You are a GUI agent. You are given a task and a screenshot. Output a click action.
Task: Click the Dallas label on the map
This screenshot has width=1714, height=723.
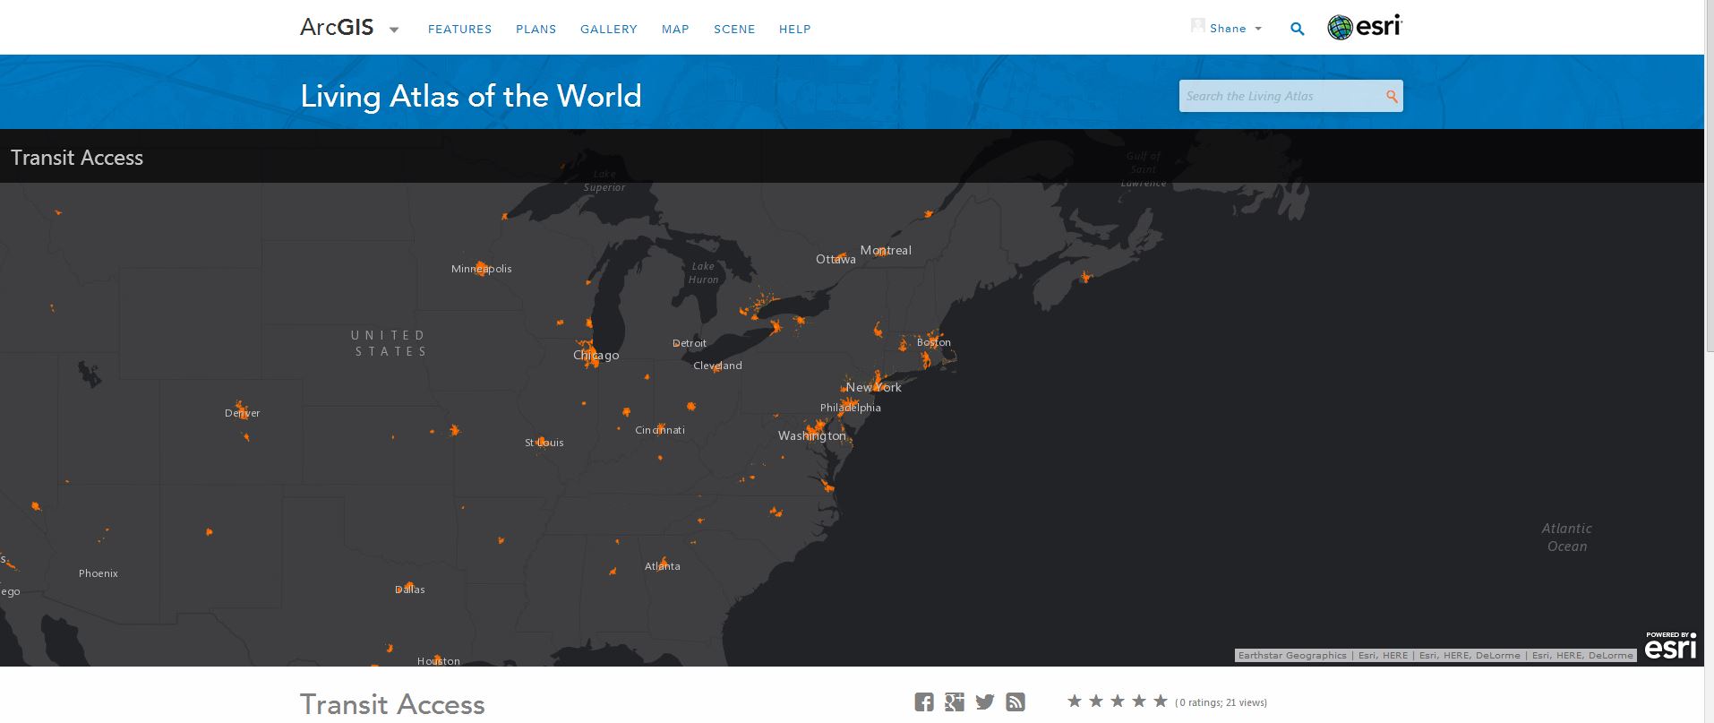(x=410, y=590)
